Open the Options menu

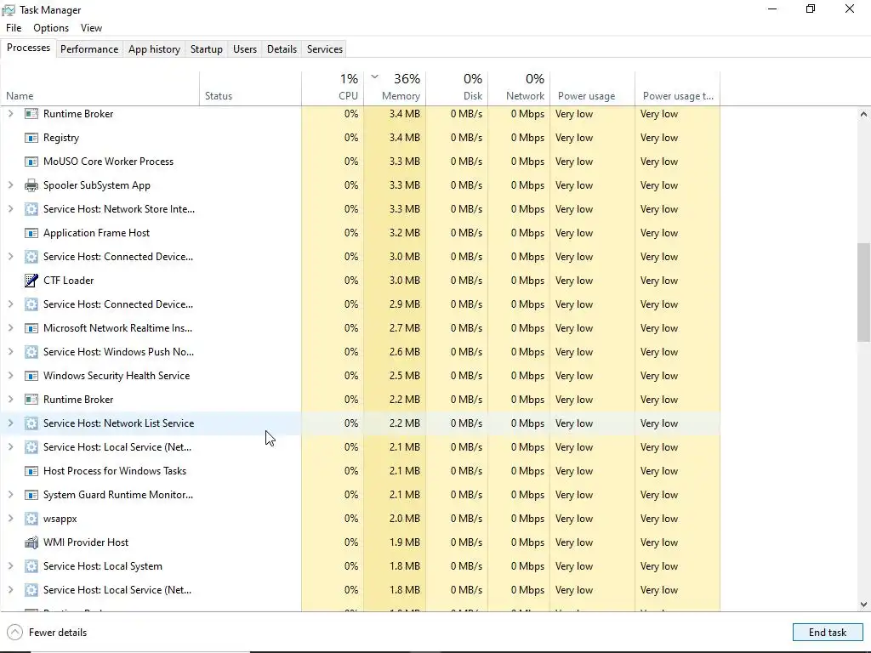[51, 28]
